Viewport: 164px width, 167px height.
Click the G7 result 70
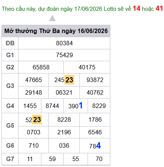pyautogui.click(x=99, y=159)
